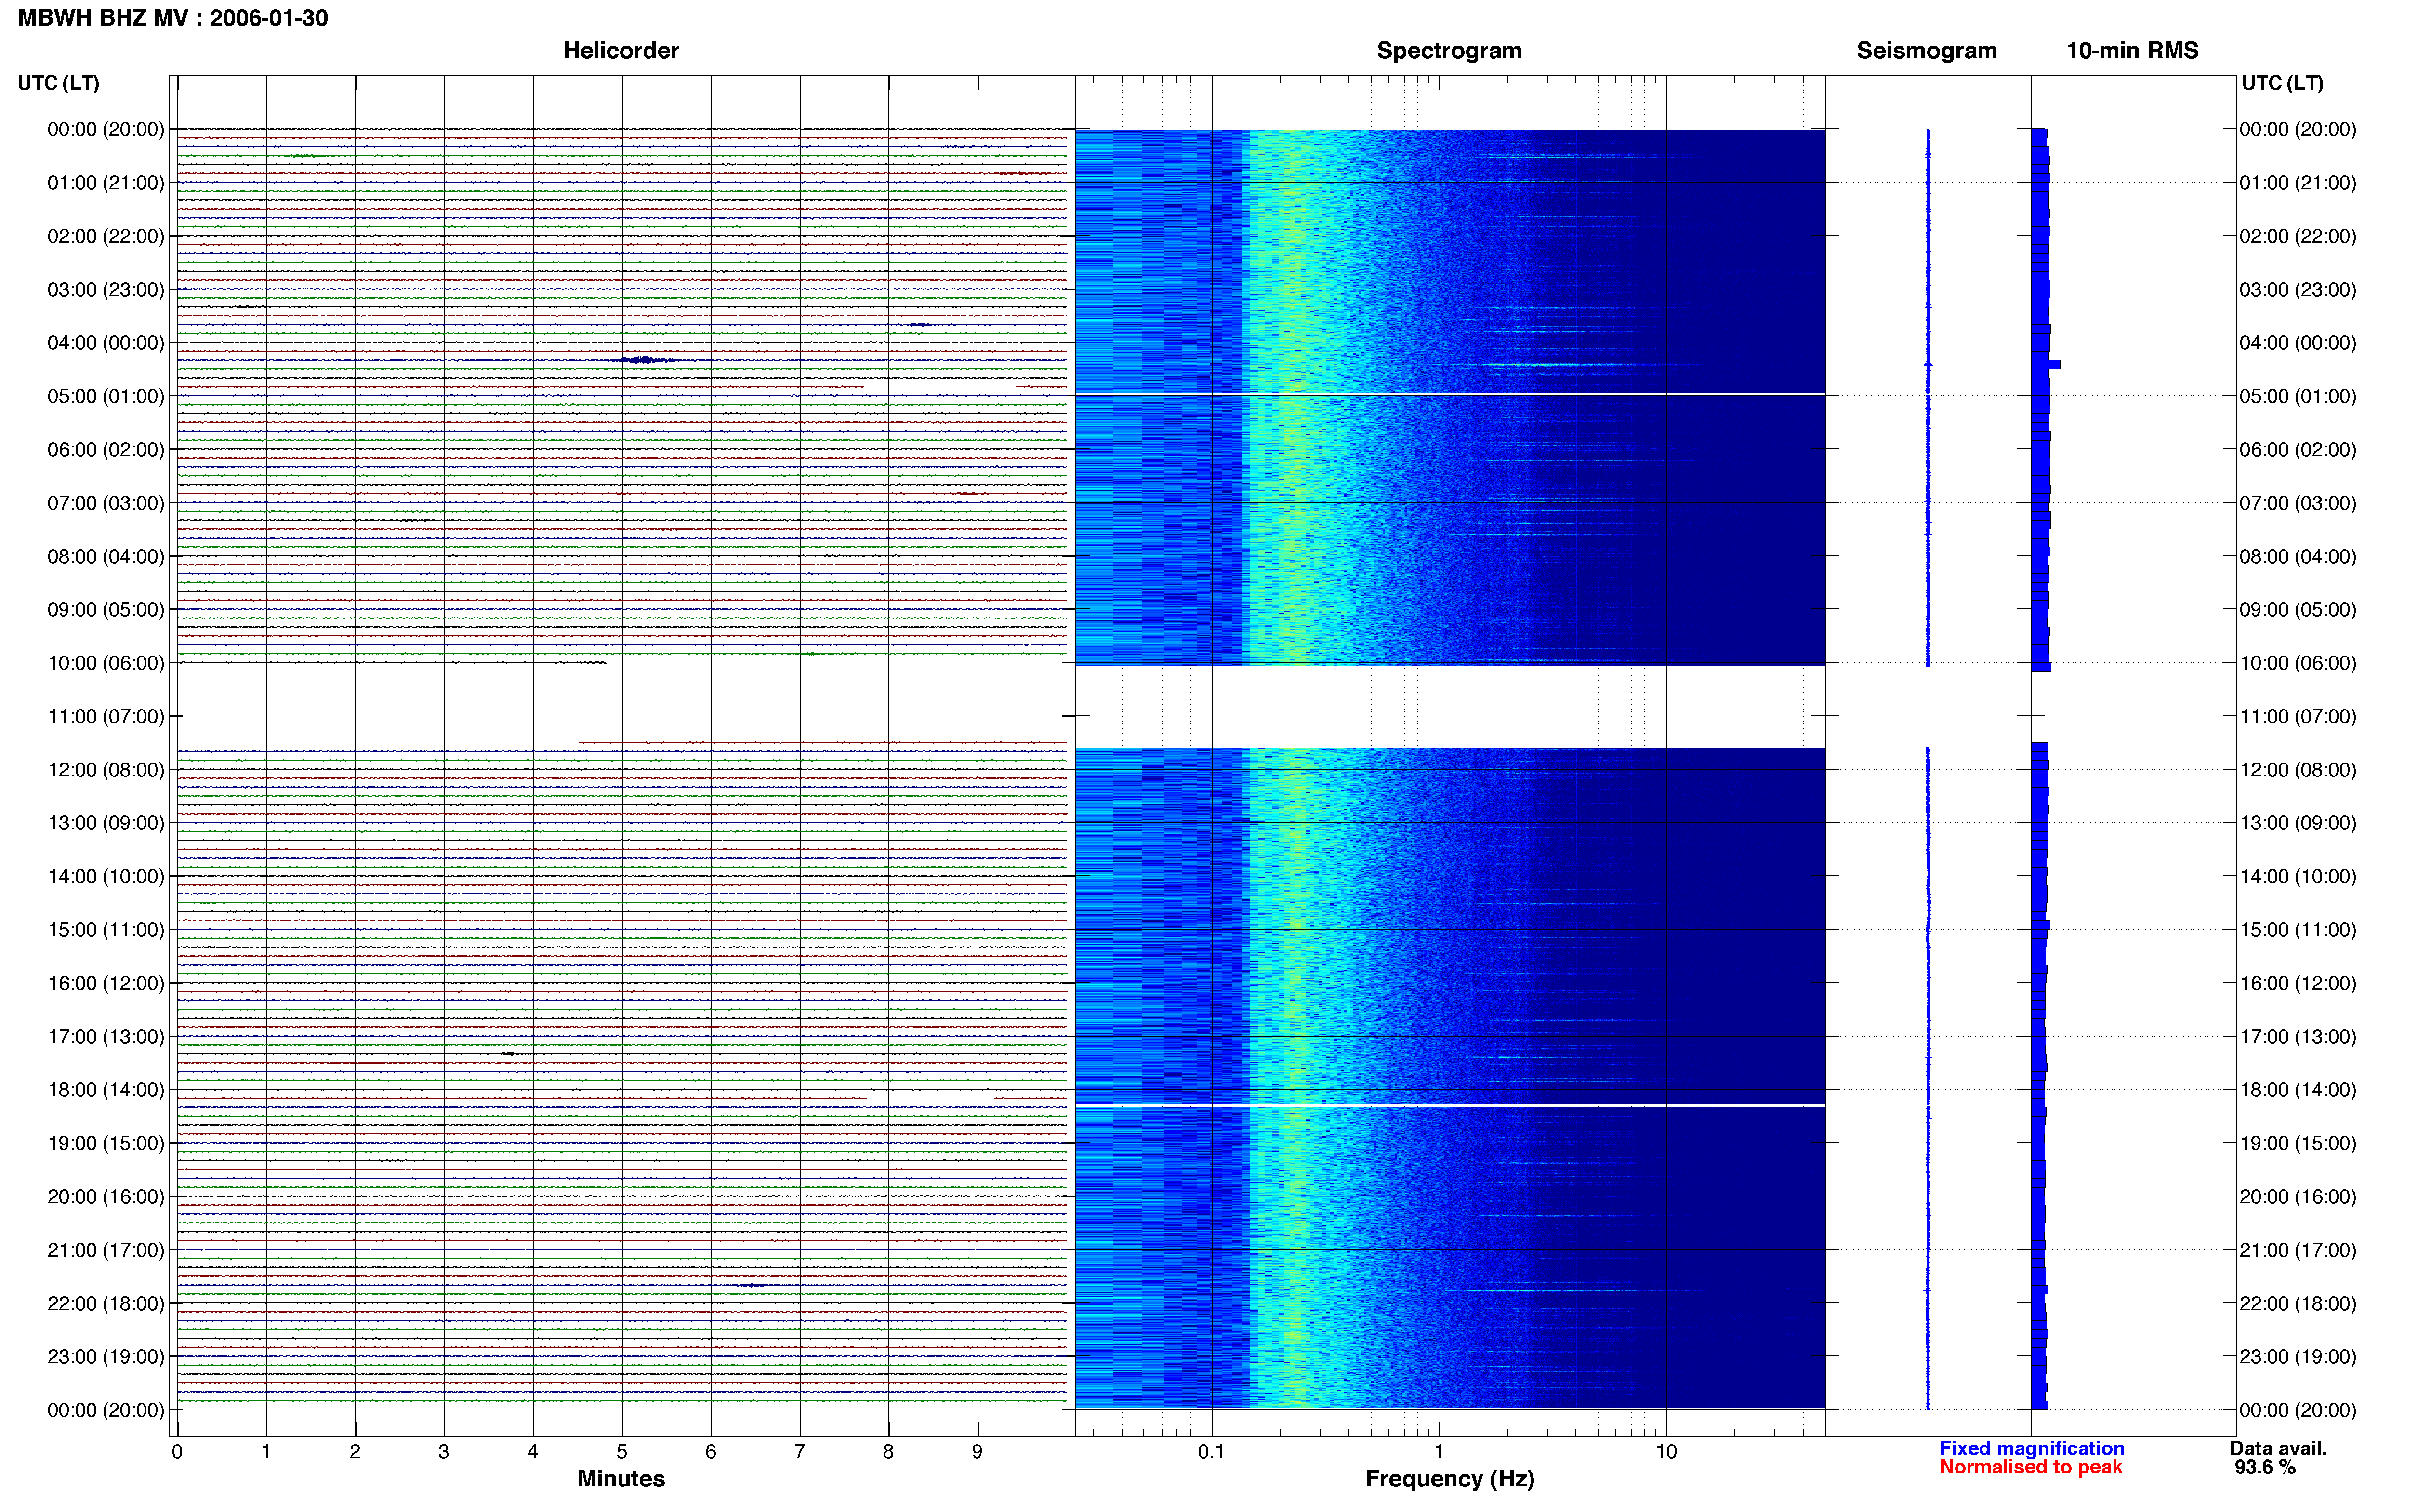Image resolution: width=2418 pixels, height=1512 pixels.
Task: Click the Normalised to peak legend text
Action: [x=2030, y=1467]
